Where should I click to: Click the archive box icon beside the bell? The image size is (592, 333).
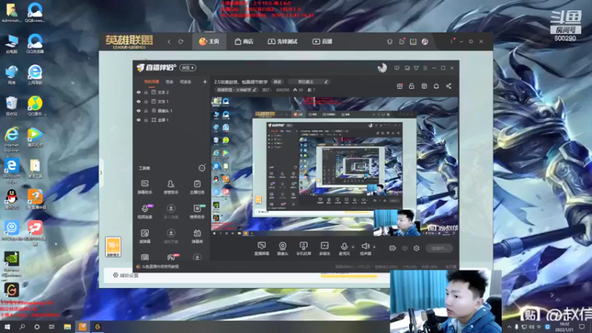(x=424, y=86)
